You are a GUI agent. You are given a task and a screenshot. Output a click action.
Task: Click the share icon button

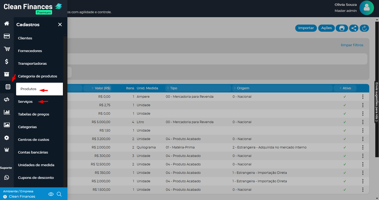click(x=354, y=28)
